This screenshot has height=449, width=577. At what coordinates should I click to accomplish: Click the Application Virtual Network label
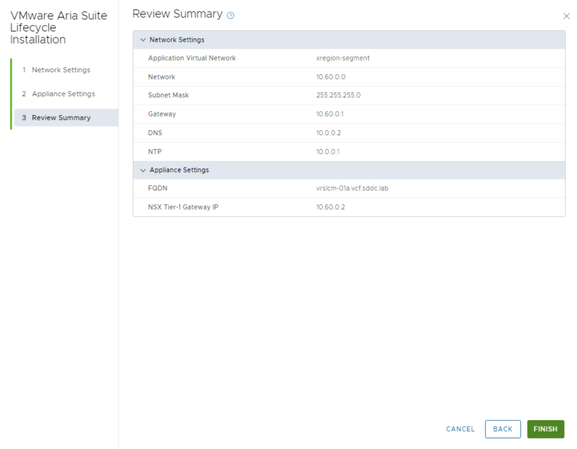click(192, 58)
